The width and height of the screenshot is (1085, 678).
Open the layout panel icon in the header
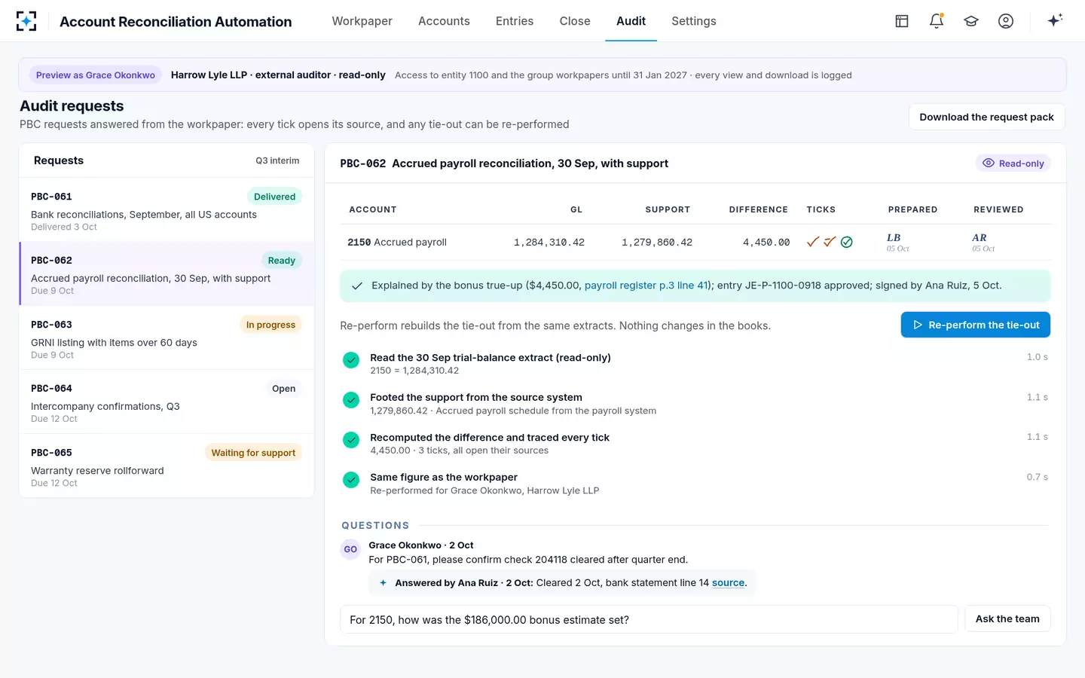tap(902, 21)
